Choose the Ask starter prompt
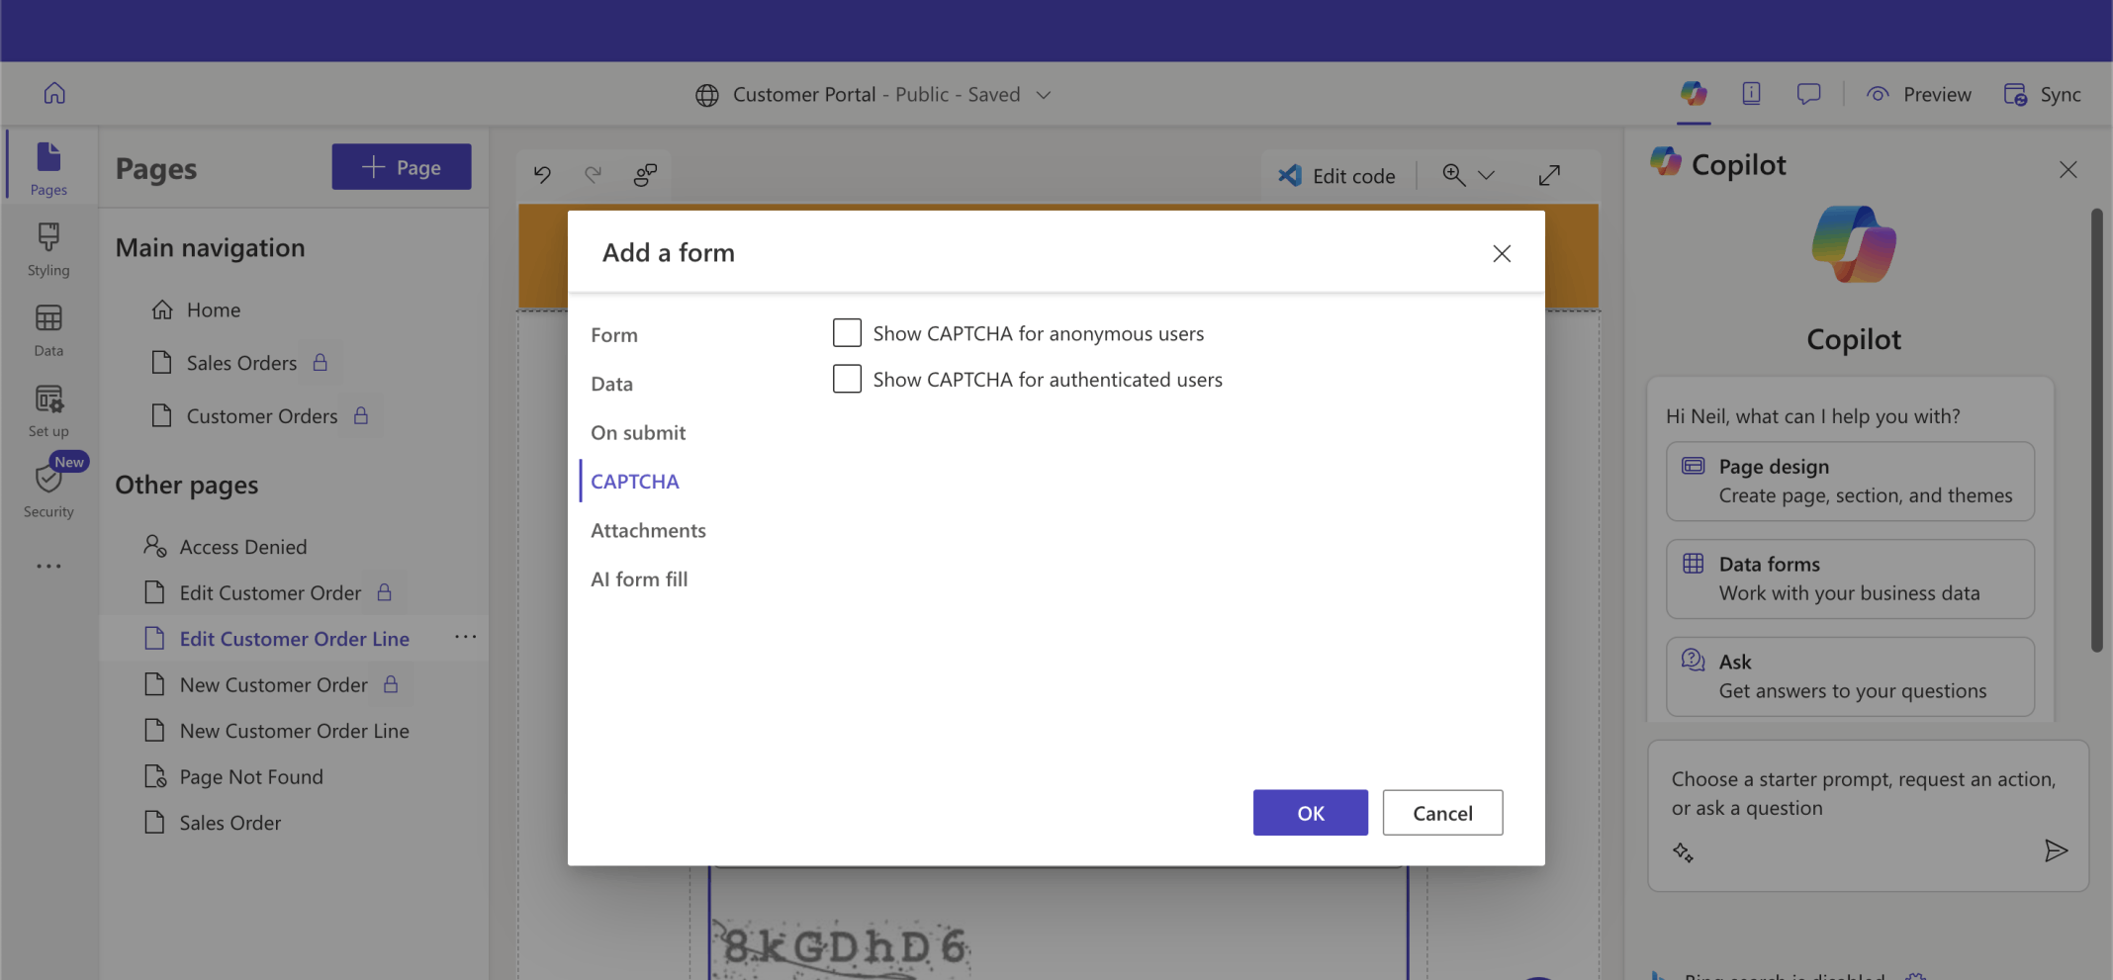 (x=1850, y=676)
